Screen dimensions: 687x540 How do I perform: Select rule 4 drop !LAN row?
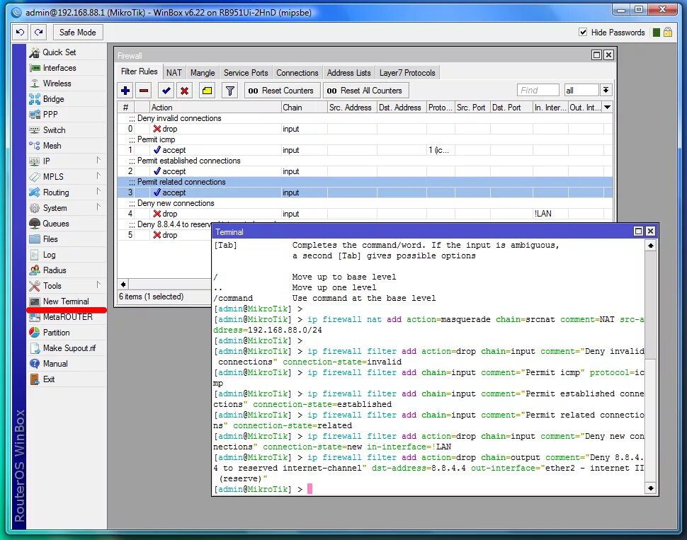coord(365,214)
